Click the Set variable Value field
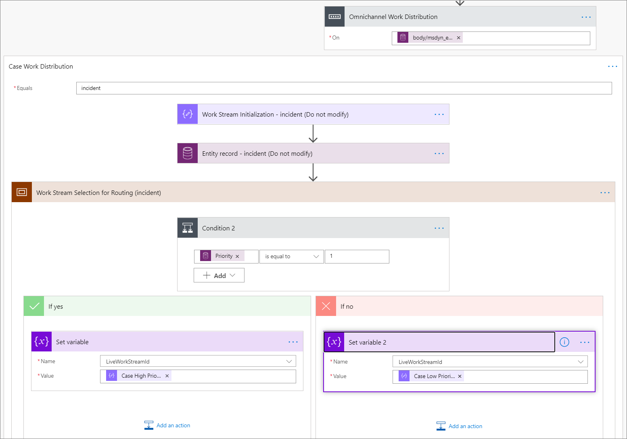The image size is (627, 439). click(198, 376)
